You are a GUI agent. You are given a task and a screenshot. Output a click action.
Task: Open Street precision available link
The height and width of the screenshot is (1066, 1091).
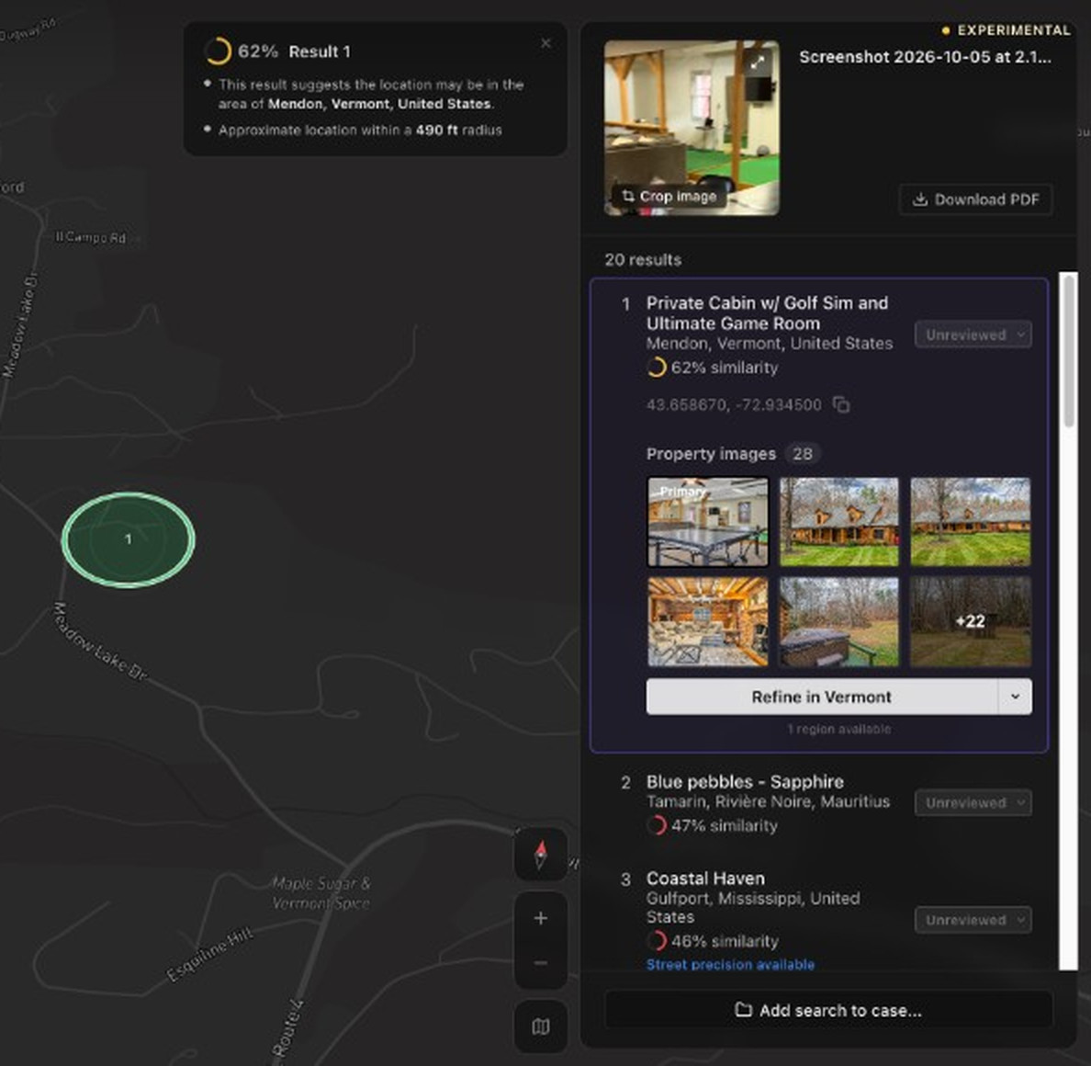730,964
